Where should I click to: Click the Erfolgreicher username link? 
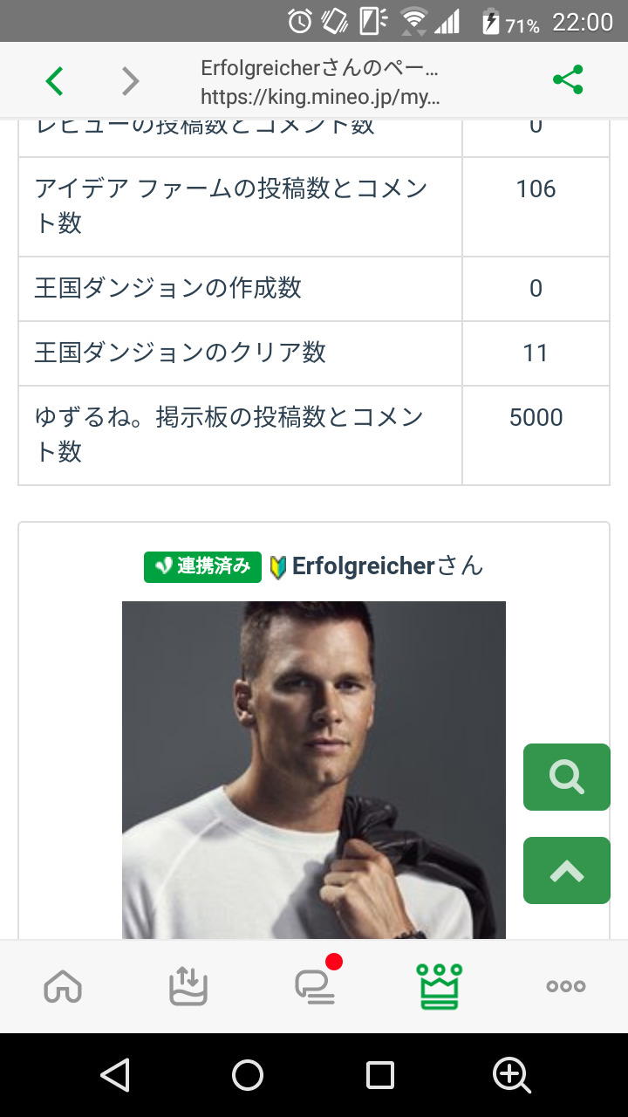click(363, 566)
